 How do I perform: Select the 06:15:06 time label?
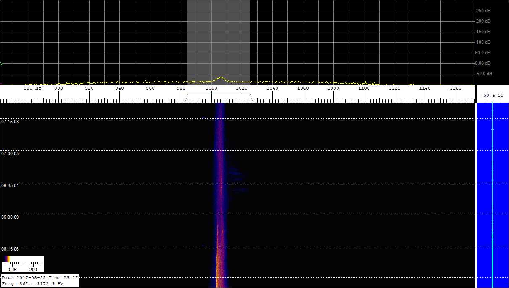10,249
